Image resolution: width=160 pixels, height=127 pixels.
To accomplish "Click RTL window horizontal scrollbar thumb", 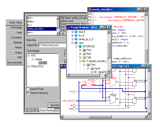I will (100, 117).
